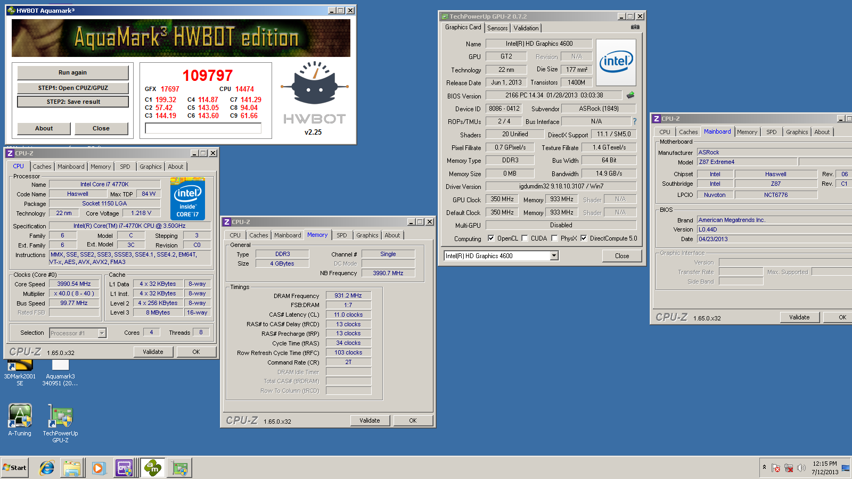
Task: Open Memory tab in the Mainboard CPU-Z window
Action: (x=747, y=132)
